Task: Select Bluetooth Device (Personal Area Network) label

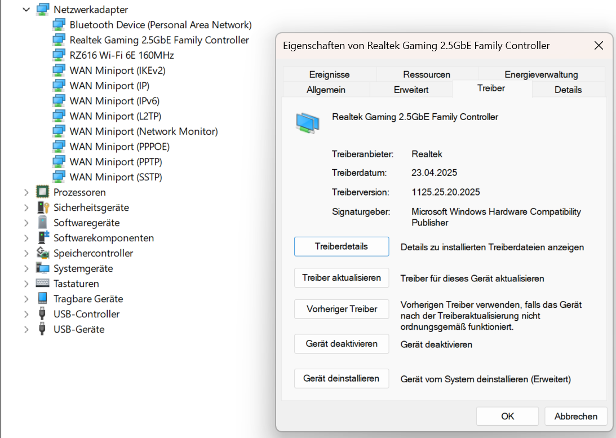Action: (x=161, y=25)
